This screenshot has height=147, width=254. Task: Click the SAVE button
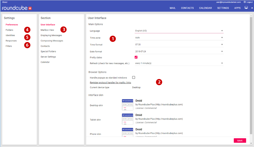click(240, 141)
